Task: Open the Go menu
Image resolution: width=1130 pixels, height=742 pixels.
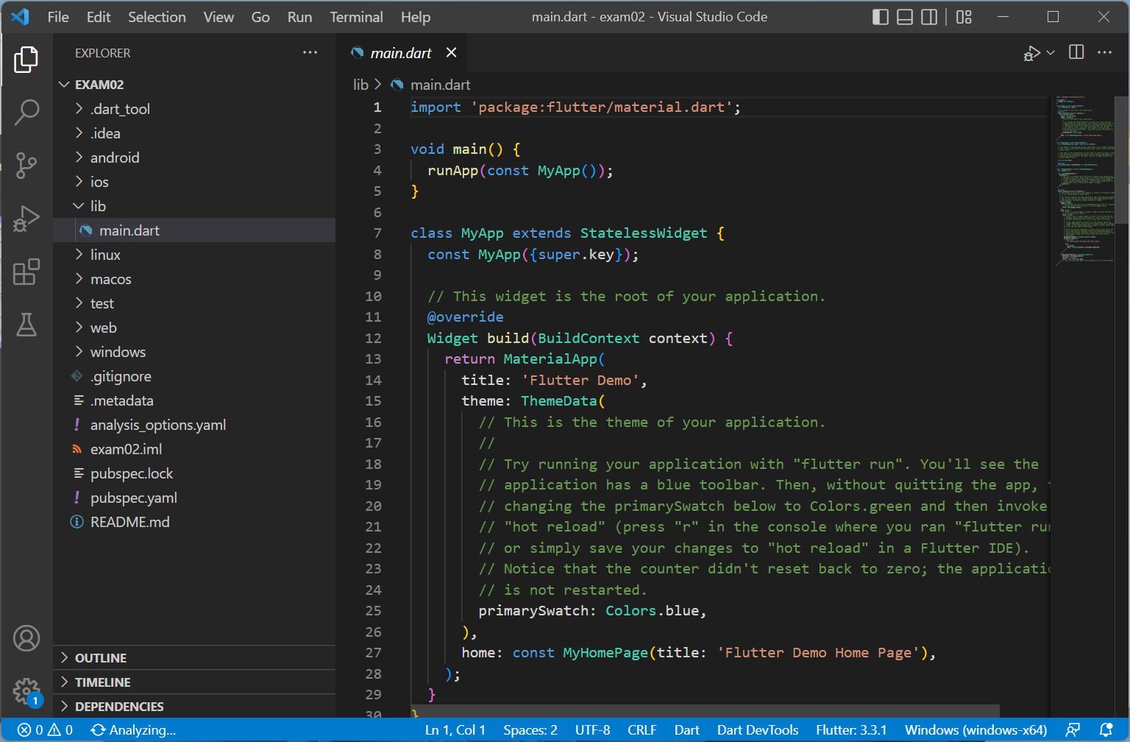Action: click(x=260, y=17)
